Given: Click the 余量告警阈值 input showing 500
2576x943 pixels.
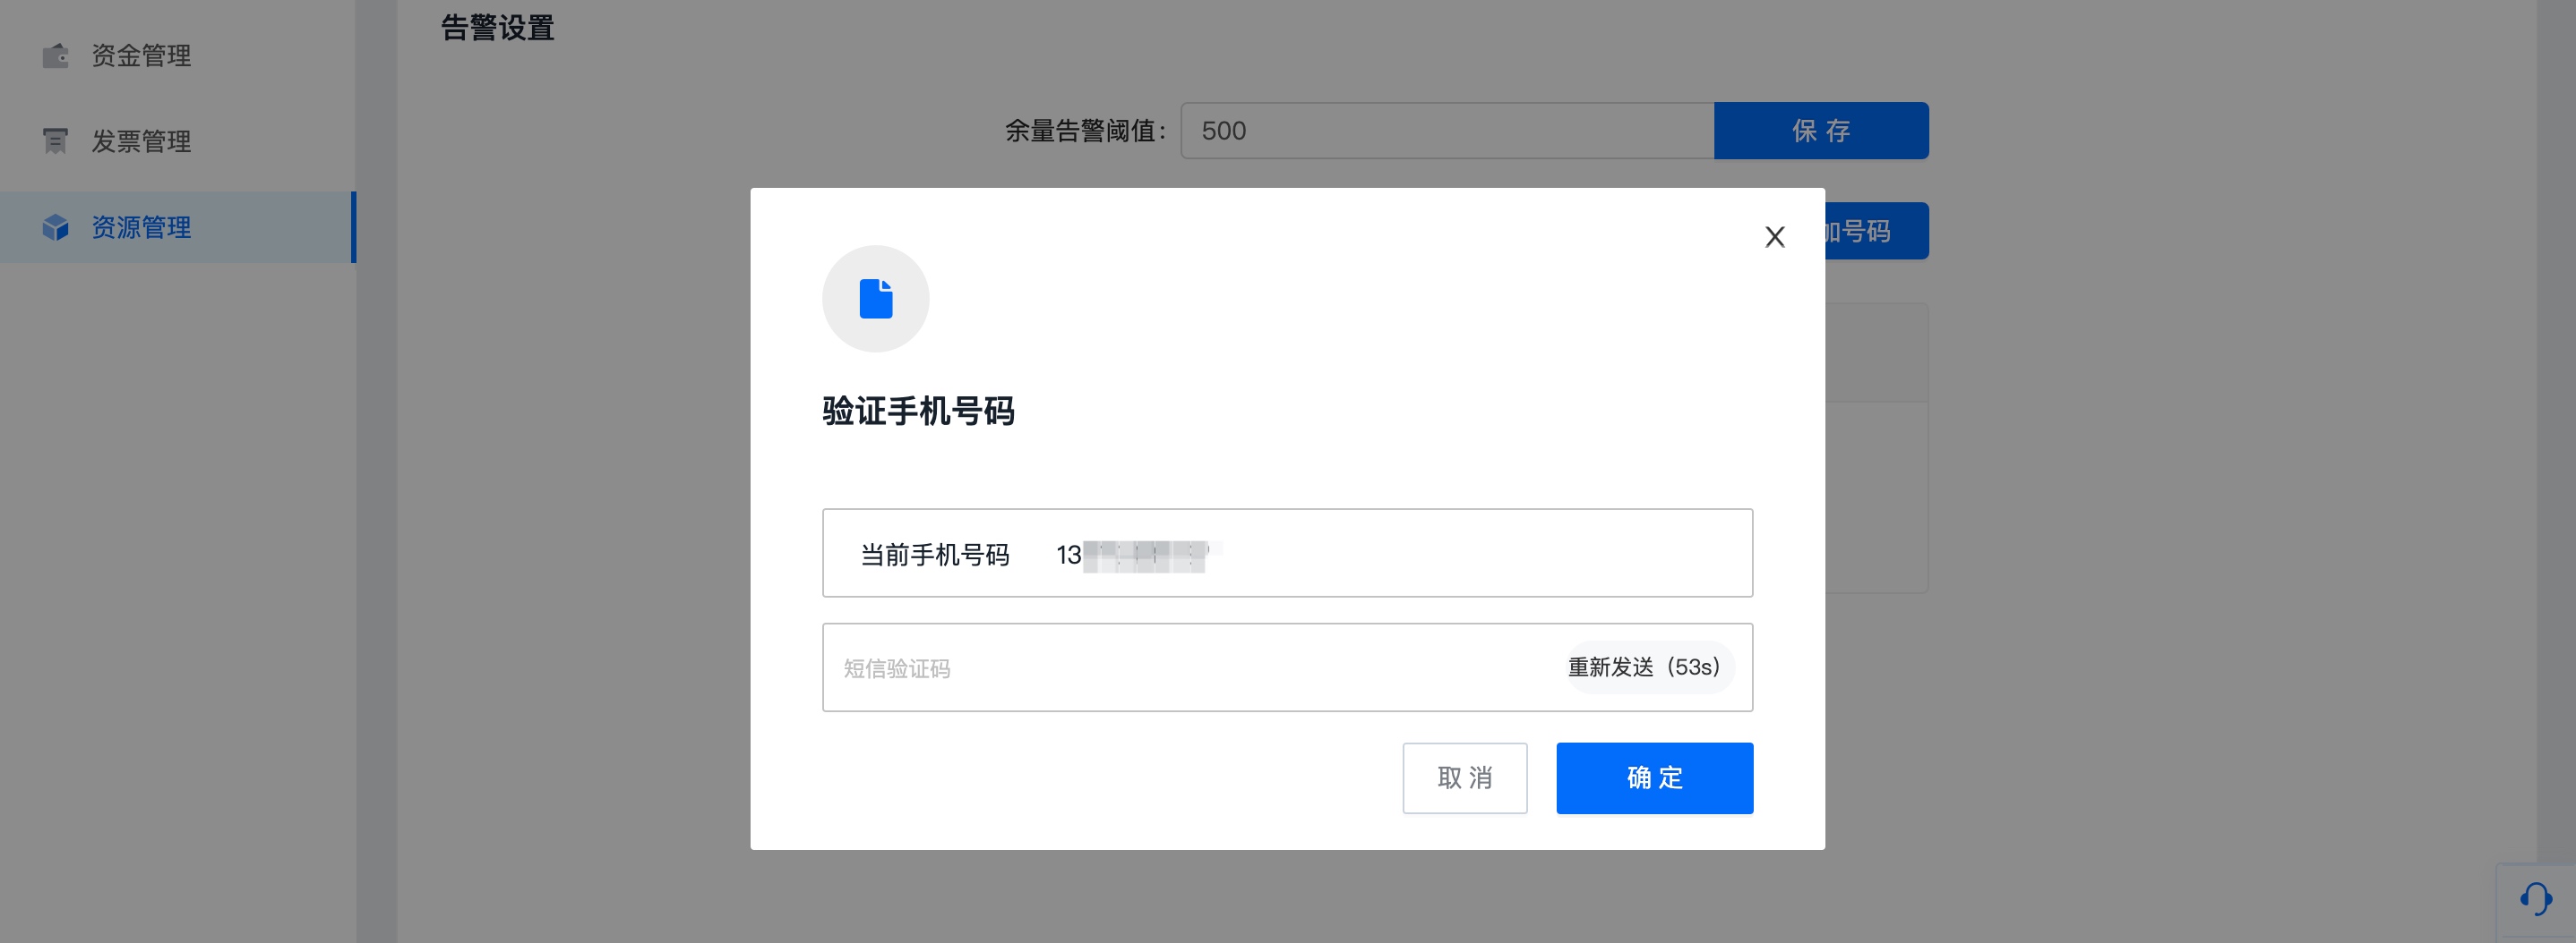Looking at the screenshot, I should click(1446, 131).
